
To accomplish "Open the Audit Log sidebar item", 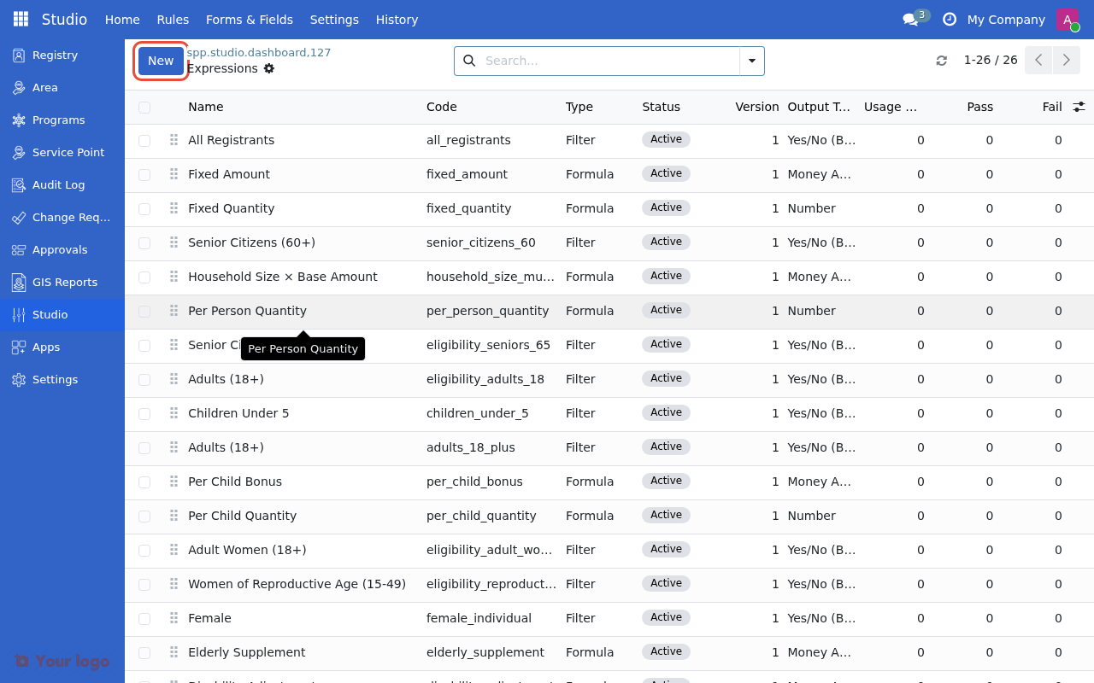I will coord(58,184).
